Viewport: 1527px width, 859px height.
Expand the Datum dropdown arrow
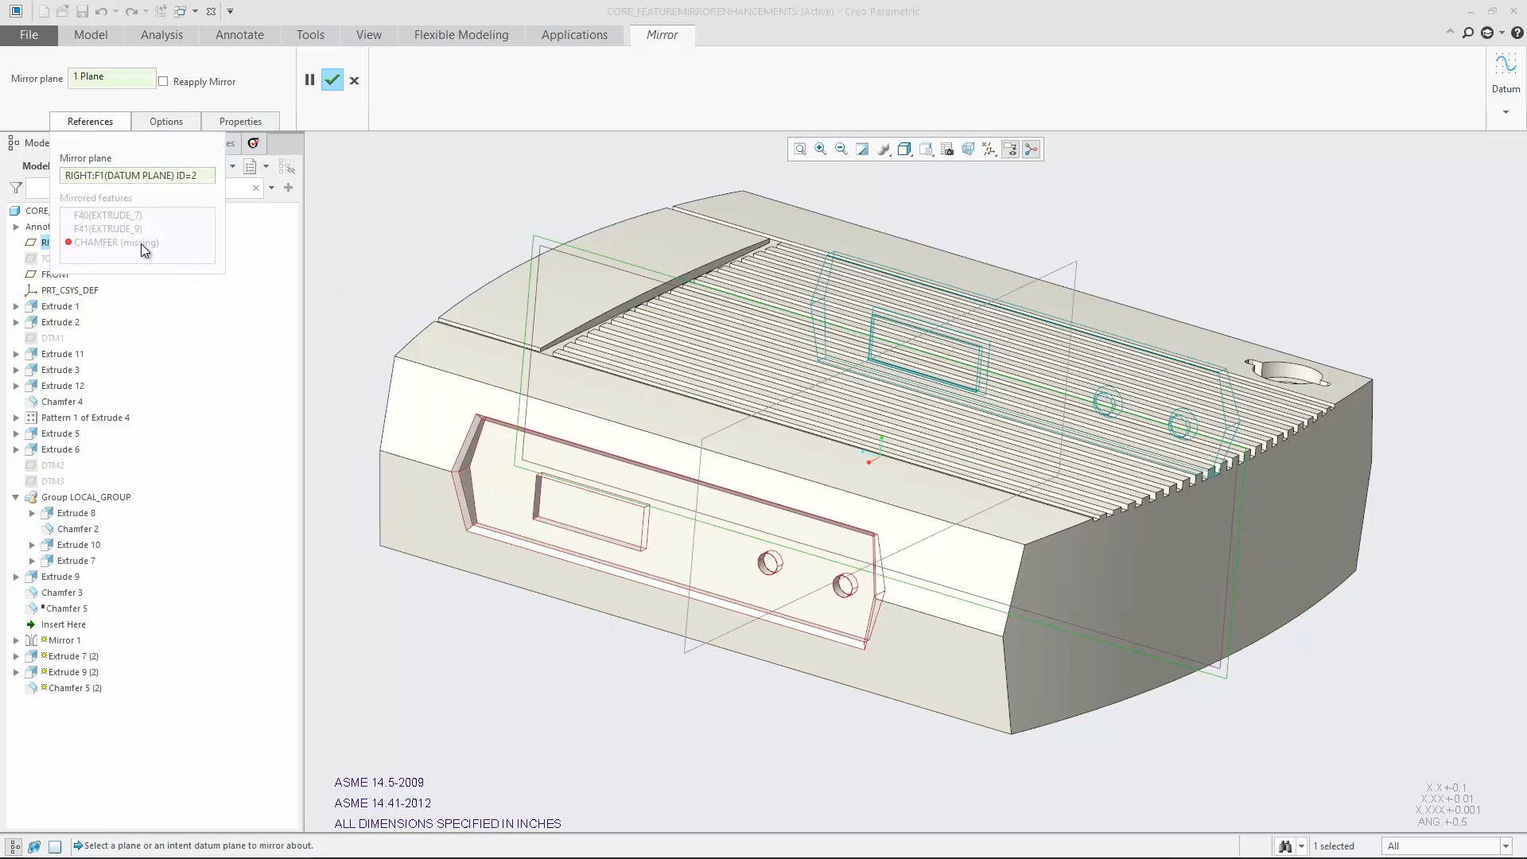point(1506,112)
